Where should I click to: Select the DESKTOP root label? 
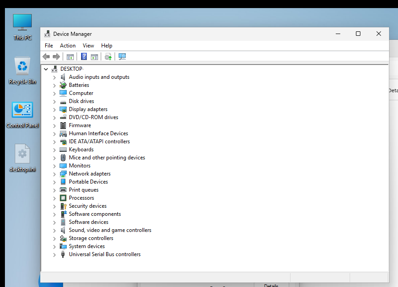click(x=72, y=69)
